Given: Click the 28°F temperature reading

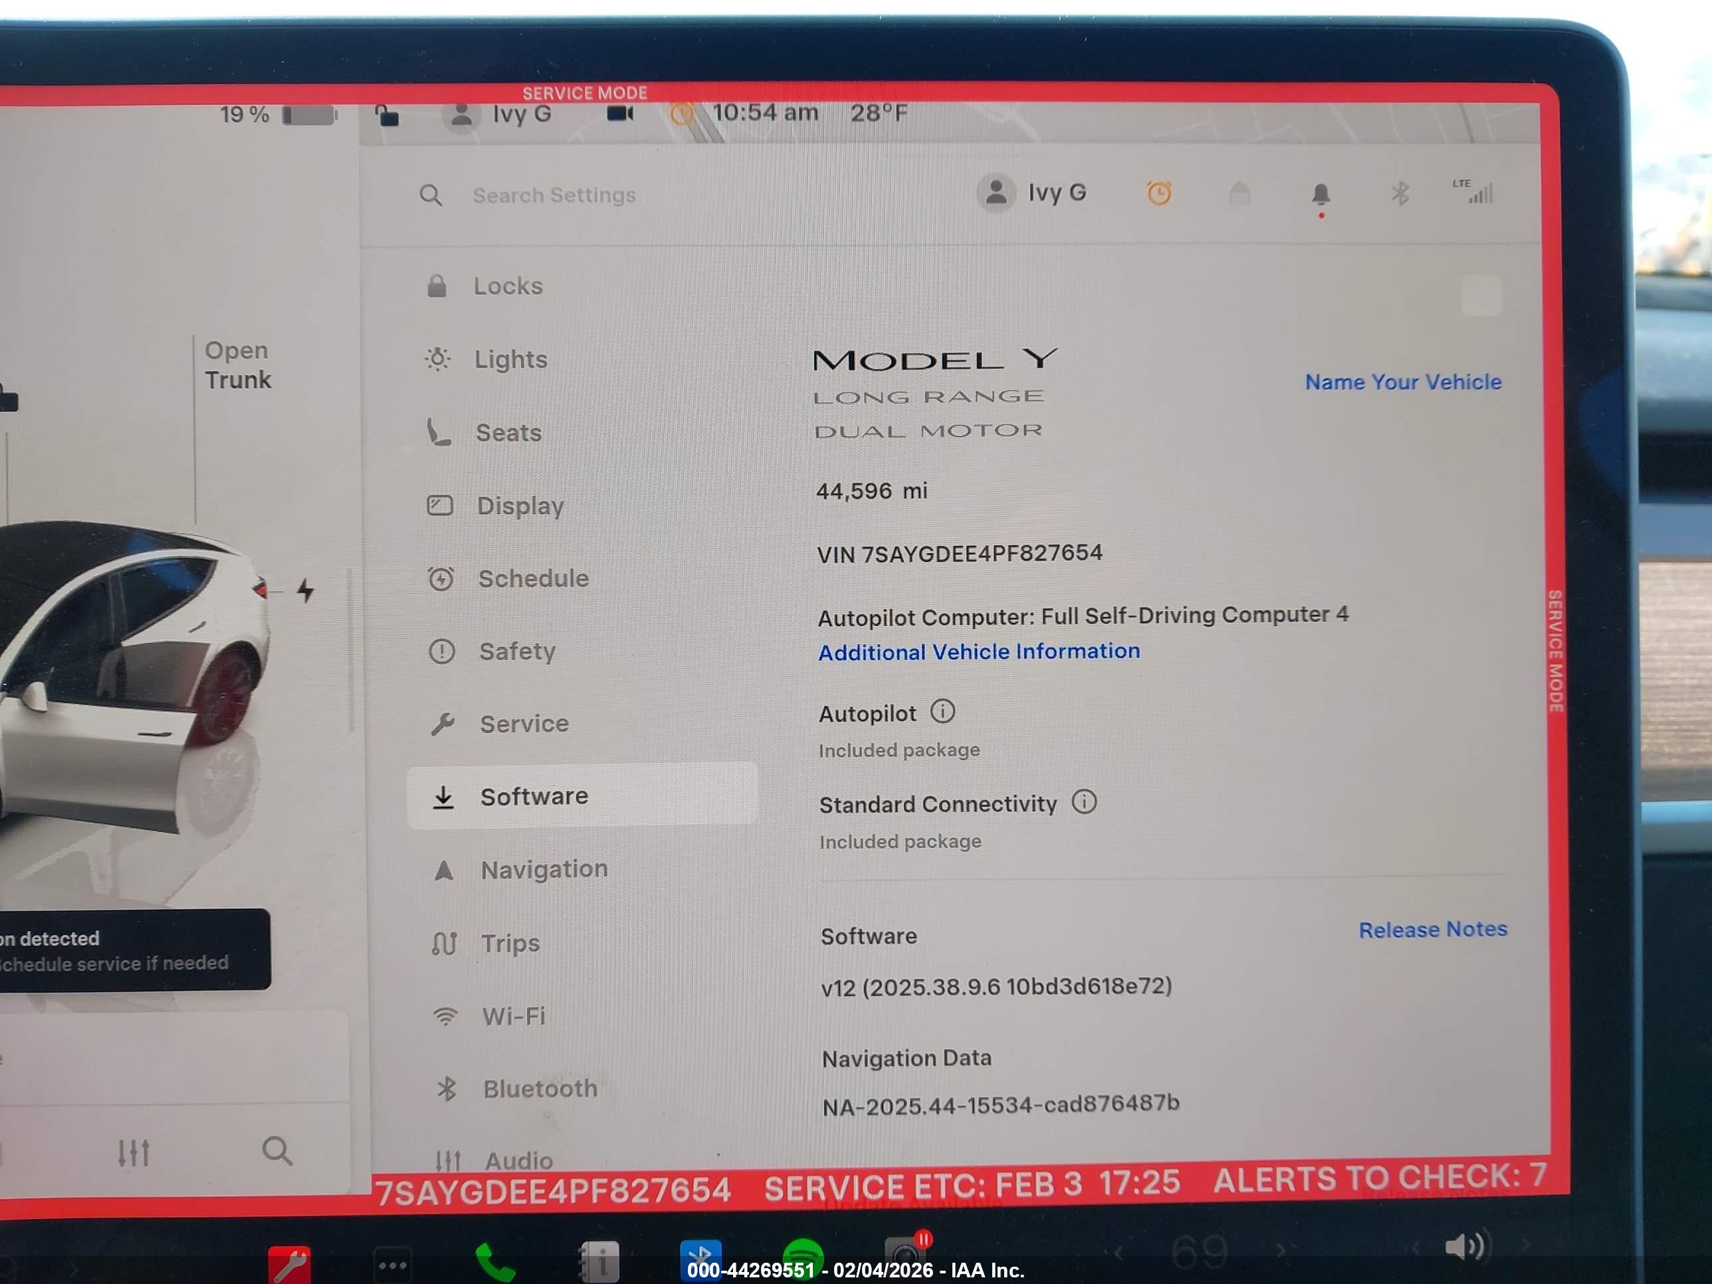Looking at the screenshot, I should click(x=879, y=114).
